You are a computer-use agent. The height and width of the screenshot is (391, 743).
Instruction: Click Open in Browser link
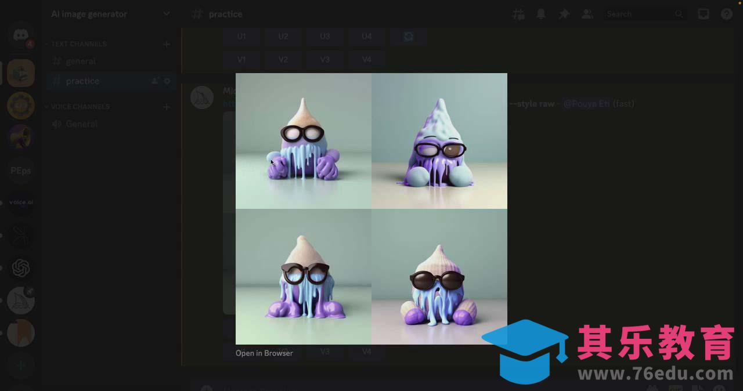264,353
